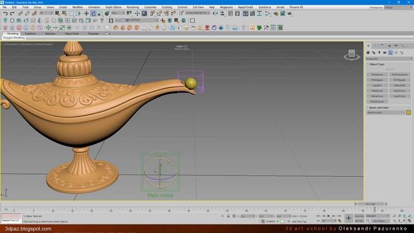
Task: Toggle the Selection Lock padlock
Action: pos(228,216)
